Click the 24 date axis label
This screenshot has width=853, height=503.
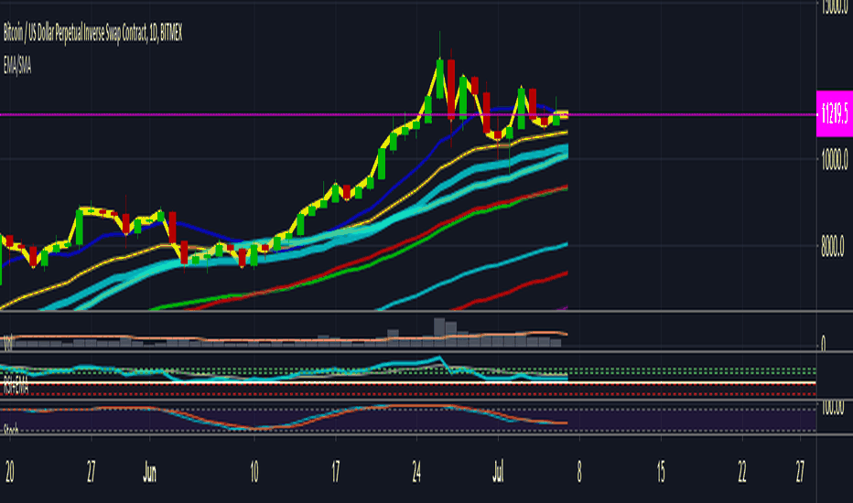click(x=416, y=473)
